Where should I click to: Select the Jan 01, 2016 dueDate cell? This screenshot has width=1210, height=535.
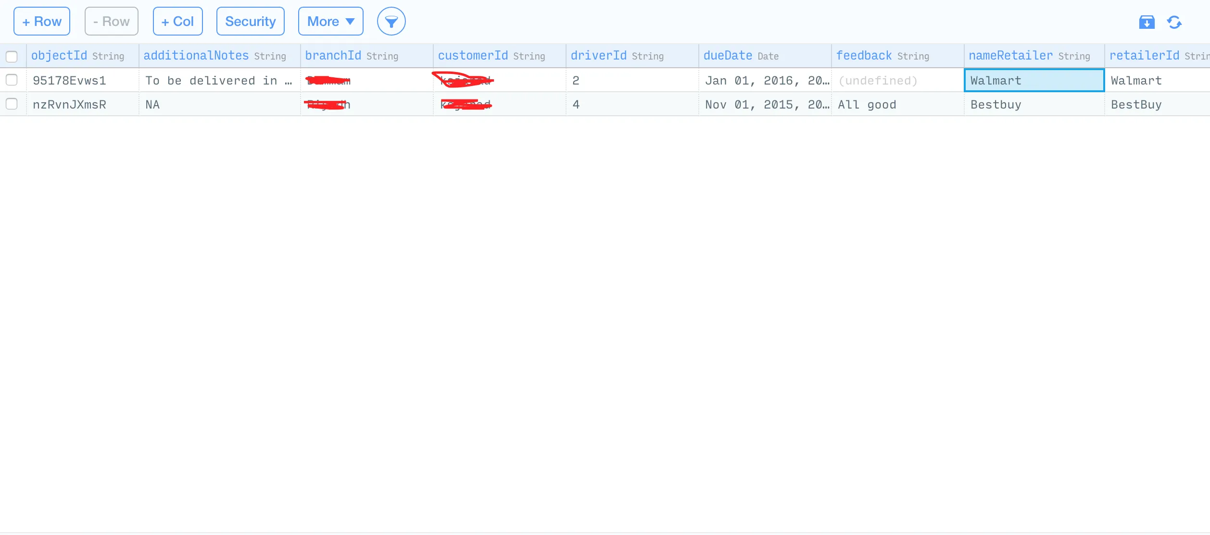pyautogui.click(x=766, y=81)
